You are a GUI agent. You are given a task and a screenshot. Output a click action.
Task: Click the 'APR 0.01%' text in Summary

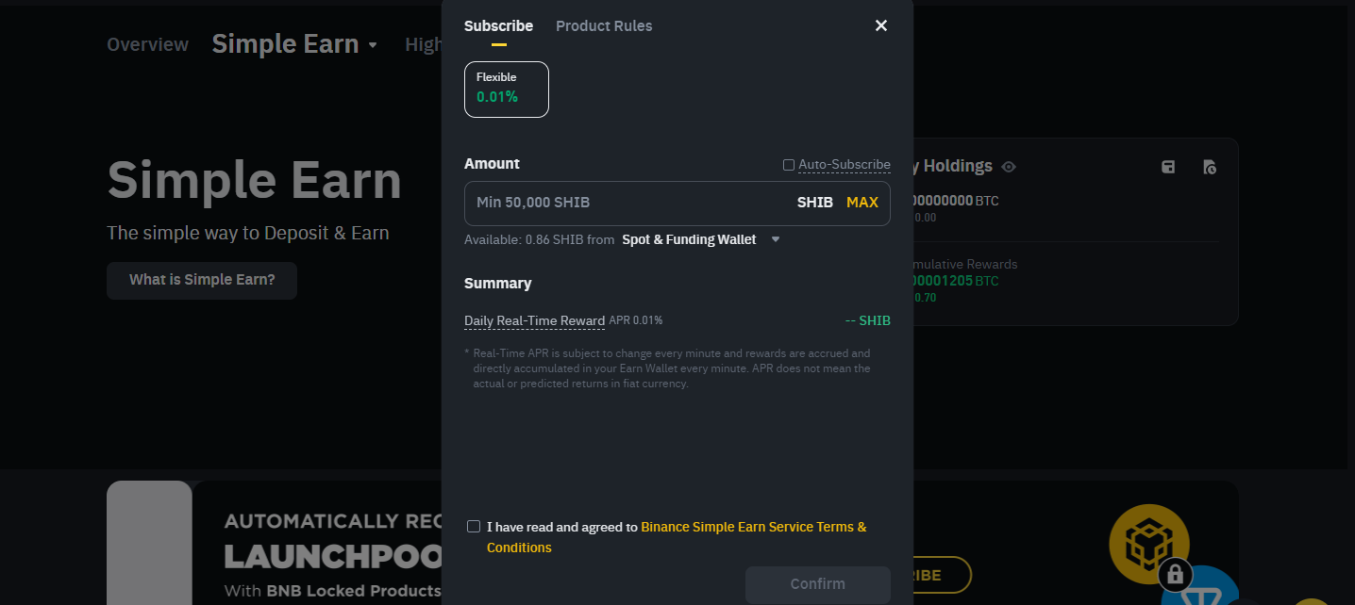coord(636,320)
